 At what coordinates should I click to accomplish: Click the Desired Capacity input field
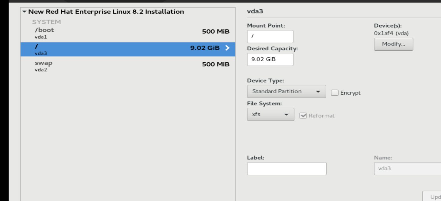pos(270,59)
